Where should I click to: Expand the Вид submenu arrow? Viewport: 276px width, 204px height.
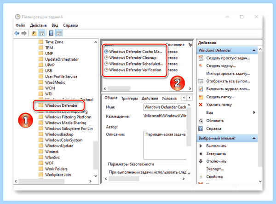254,112
